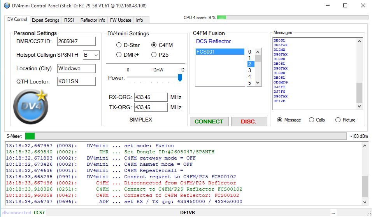Screen dimensions: 372x217
Task: Click the DV4mini title bar app icon
Action: tap(7, 5)
